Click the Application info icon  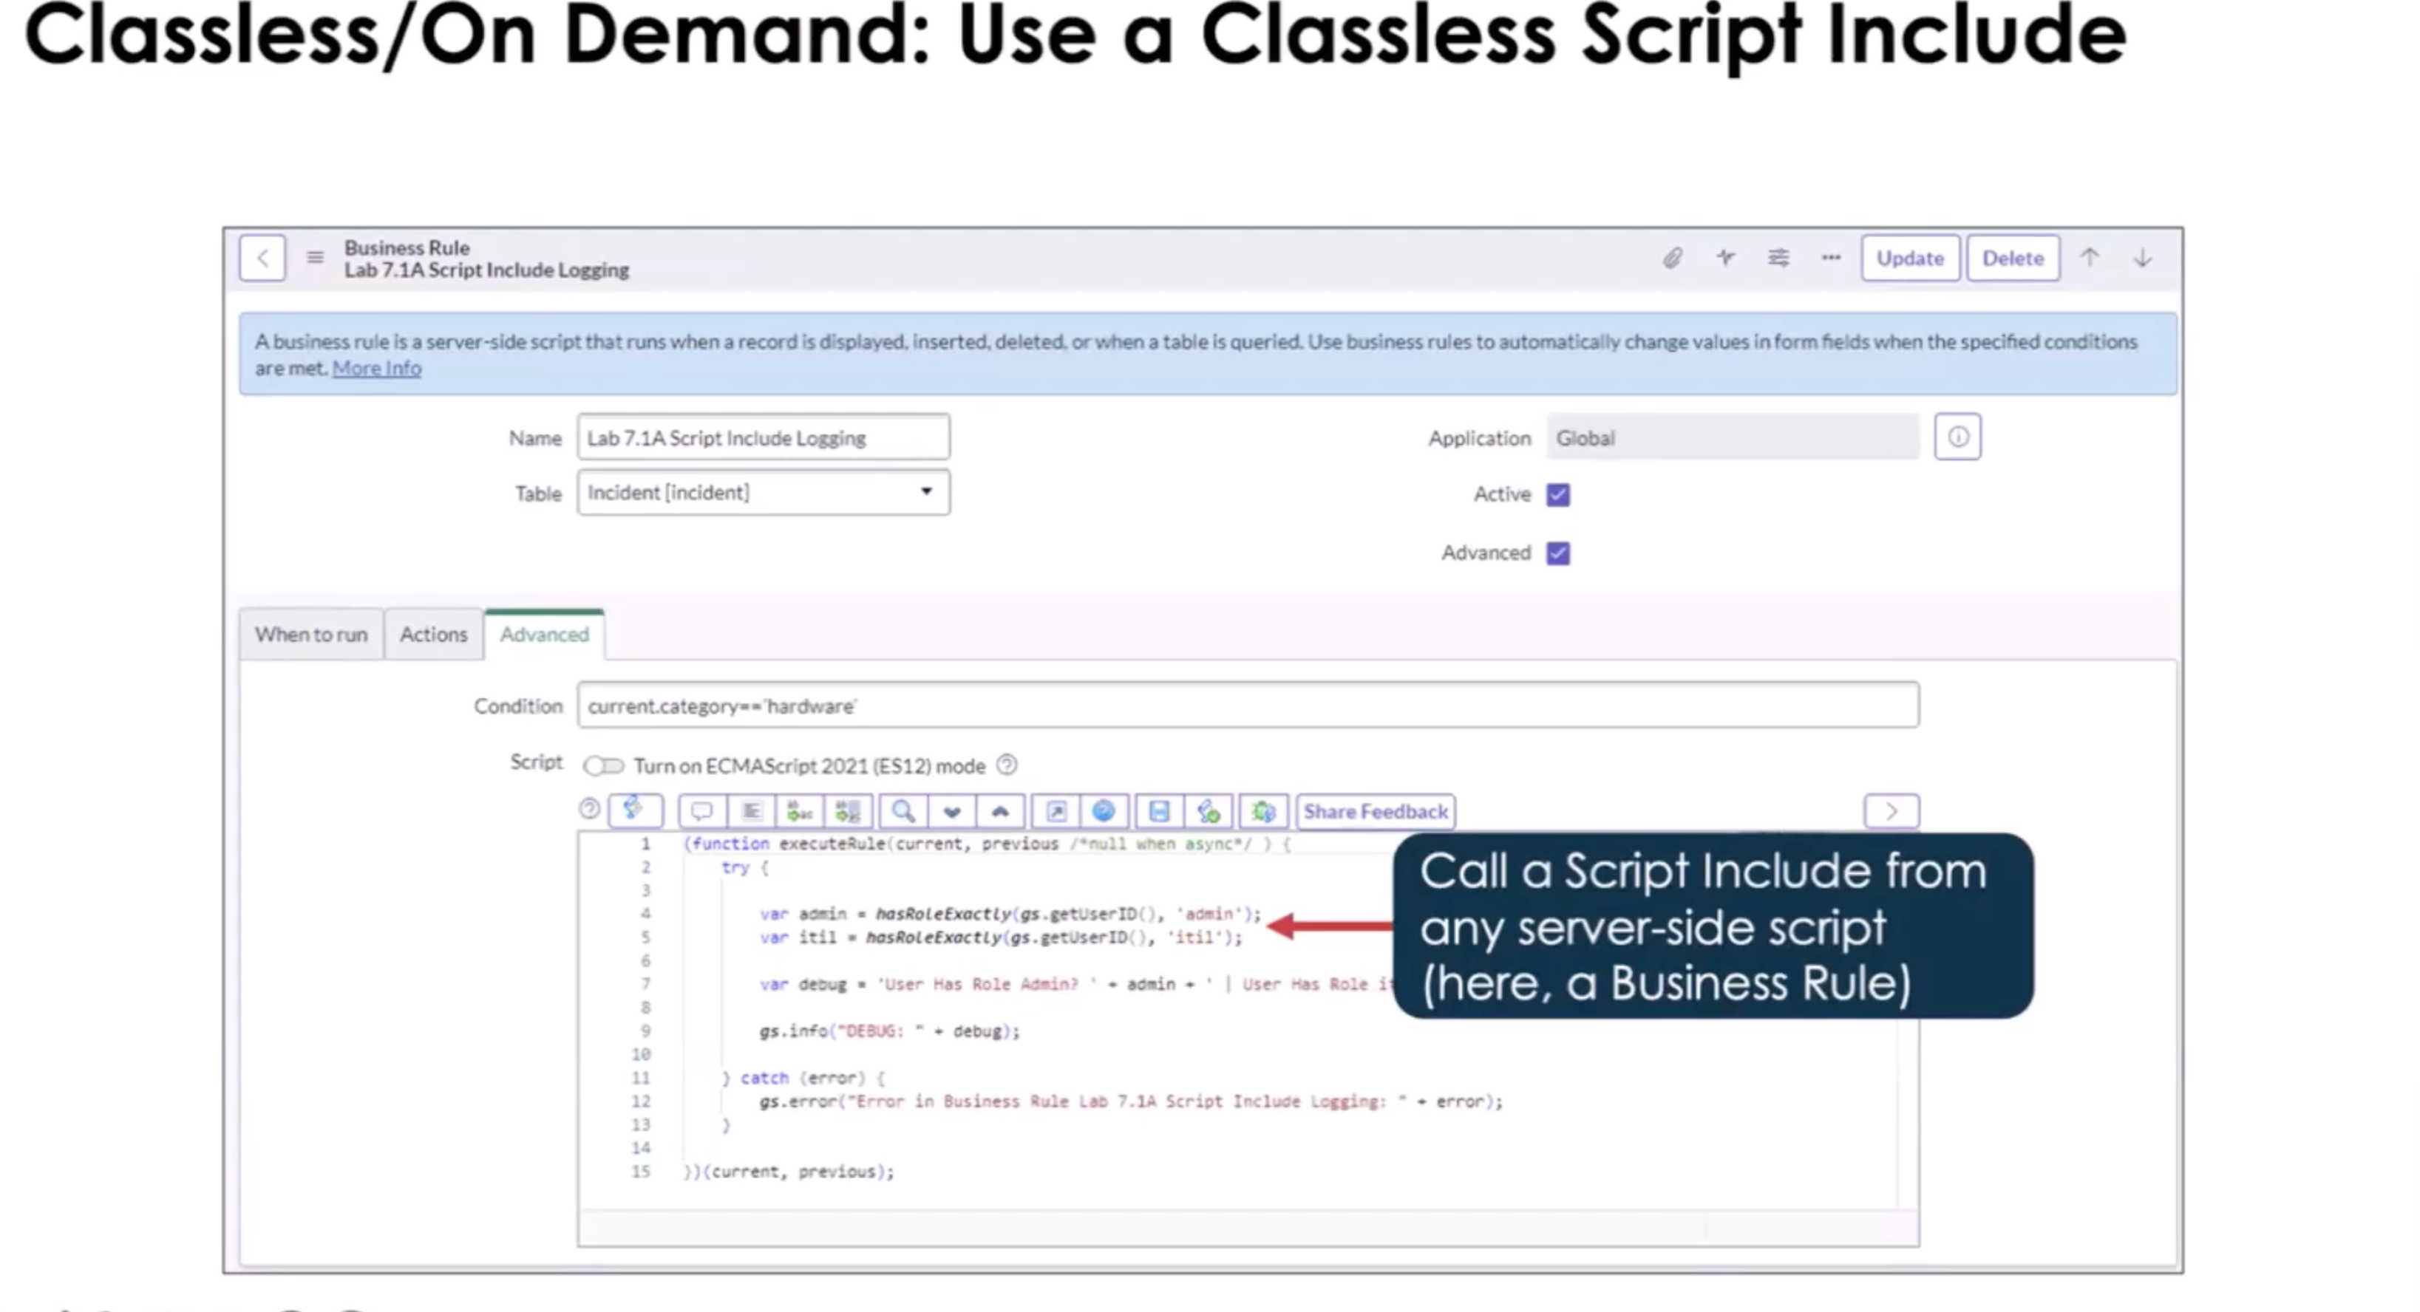pyautogui.click(x=1958, y=437)
